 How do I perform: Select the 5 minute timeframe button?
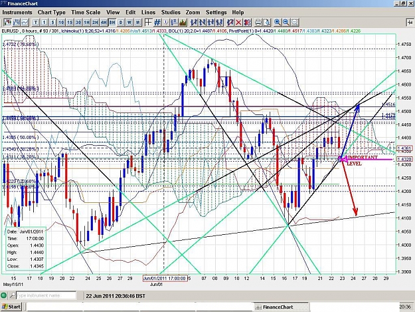click(x=53, y=22)
